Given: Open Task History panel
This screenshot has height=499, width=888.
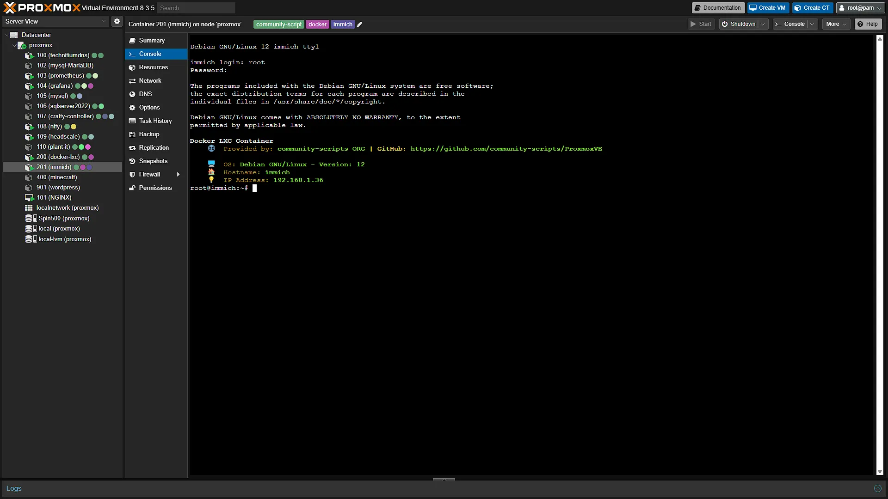Looking at the screenshot, I should coord(156,121).
